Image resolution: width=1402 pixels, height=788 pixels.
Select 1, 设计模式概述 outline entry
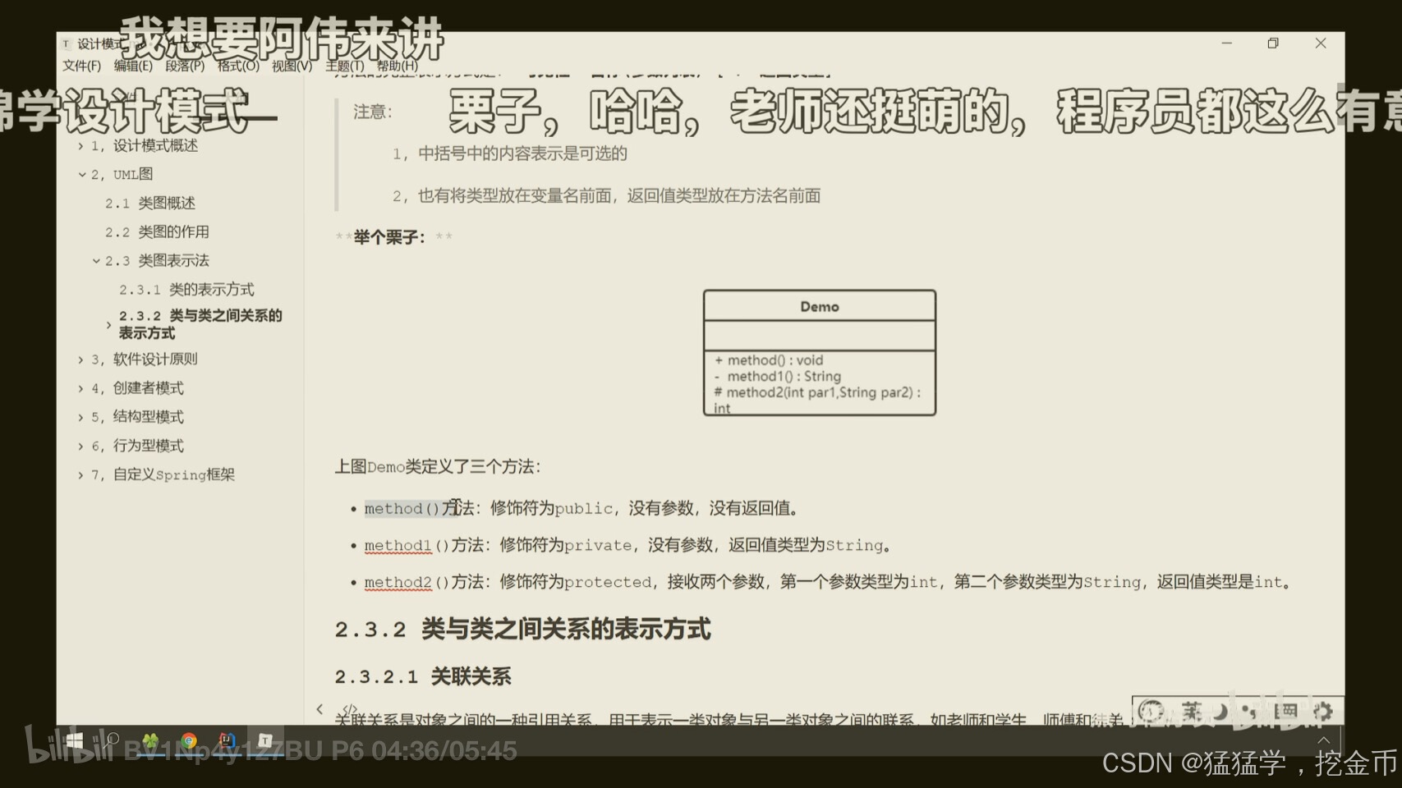pyautogui.click(x=145, y=145)
